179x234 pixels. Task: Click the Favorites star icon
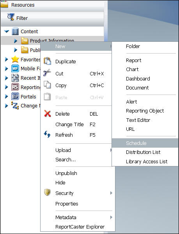pyautogui.click(x=15, y=59)
